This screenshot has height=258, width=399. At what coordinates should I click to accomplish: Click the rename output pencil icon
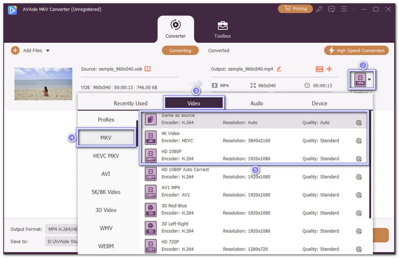coord(279,69)
